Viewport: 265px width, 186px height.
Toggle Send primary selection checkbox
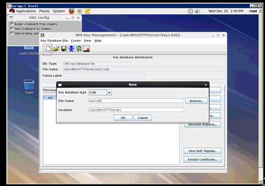click(11, 33)
